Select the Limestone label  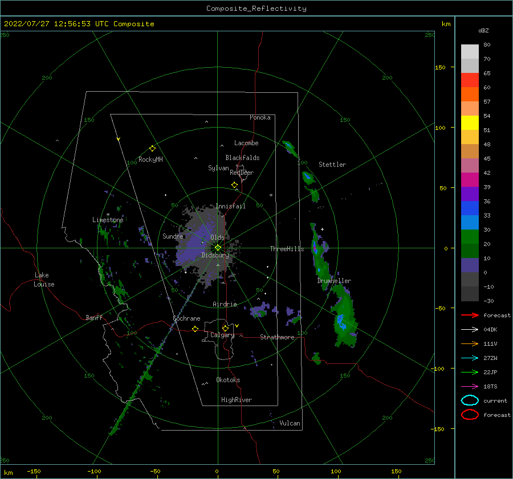pyautogui.click(x=108, y=220)
